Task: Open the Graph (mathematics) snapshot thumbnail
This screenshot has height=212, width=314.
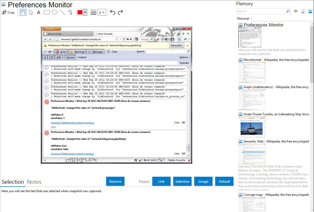Action: pyautogui.click(x=252, y=100)
